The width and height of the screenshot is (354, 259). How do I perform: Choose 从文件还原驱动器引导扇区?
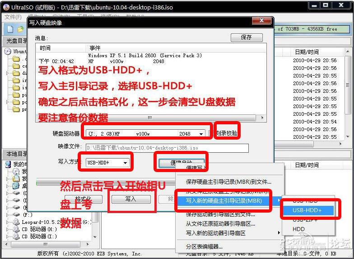[220, 223]
